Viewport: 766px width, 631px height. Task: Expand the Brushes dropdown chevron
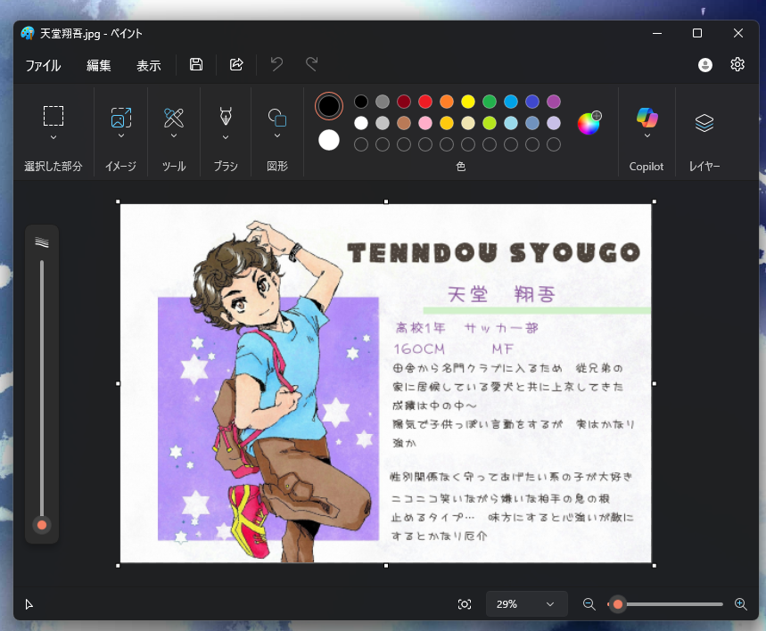coord(226,137)
